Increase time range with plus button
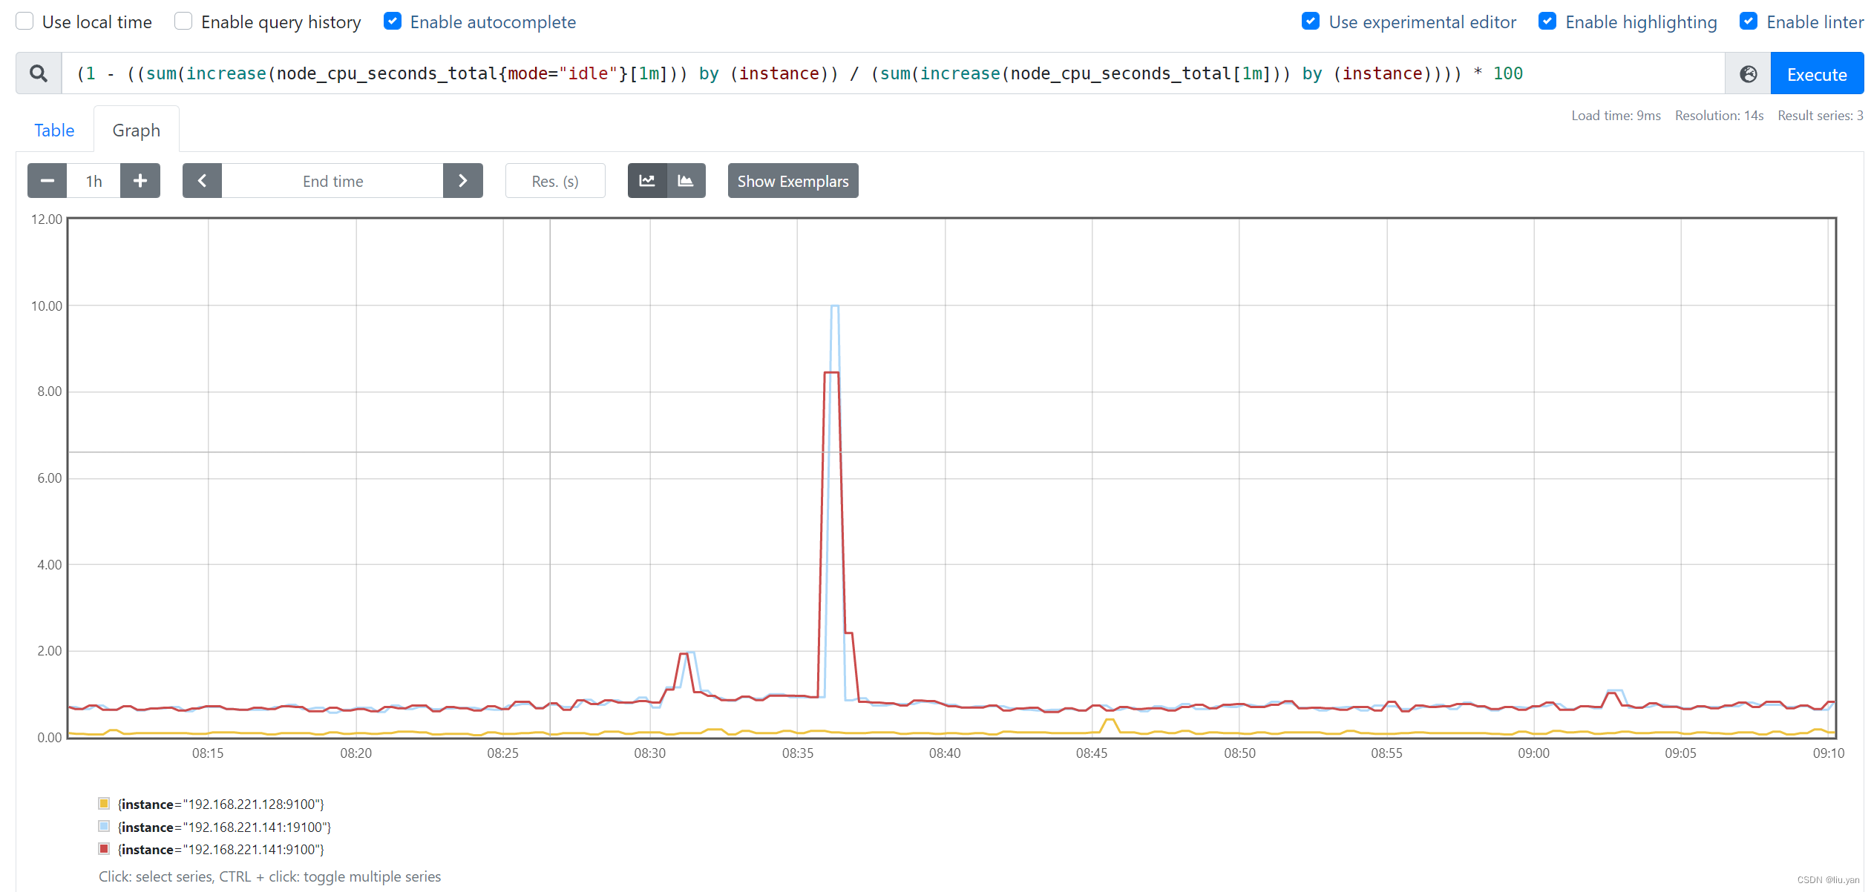Image resolution: width=1871 pixels, height=892 pixels. pyautogui.click(x=140, y=181)
